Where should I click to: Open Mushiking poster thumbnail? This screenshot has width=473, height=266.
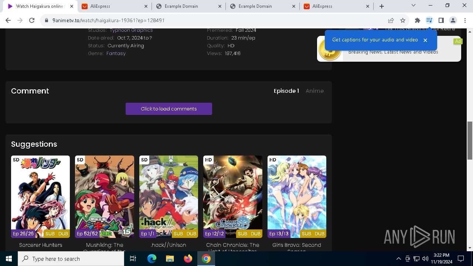pos(105,197)
